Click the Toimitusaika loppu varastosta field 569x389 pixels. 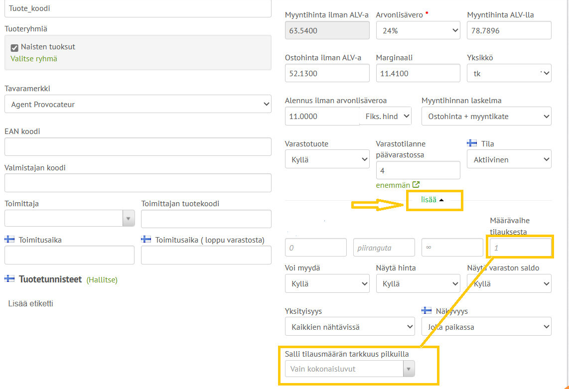(206, 255)
